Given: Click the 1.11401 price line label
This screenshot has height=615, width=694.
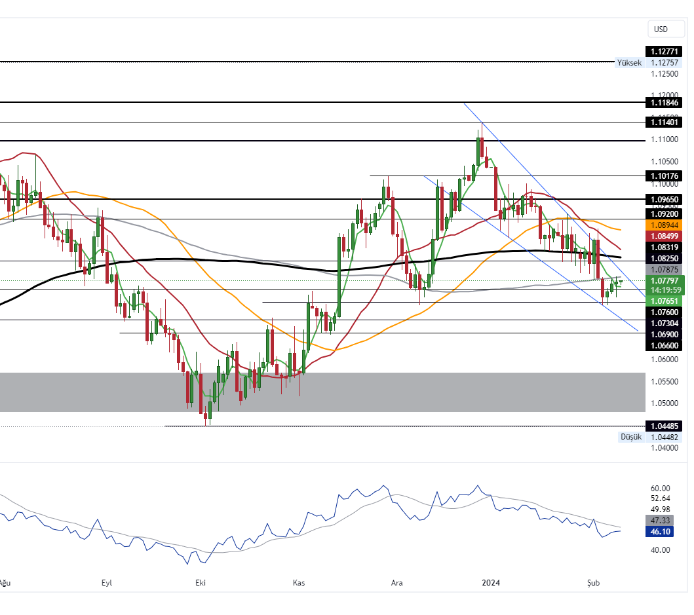Looking at the screenshot, I should point(665,122).
